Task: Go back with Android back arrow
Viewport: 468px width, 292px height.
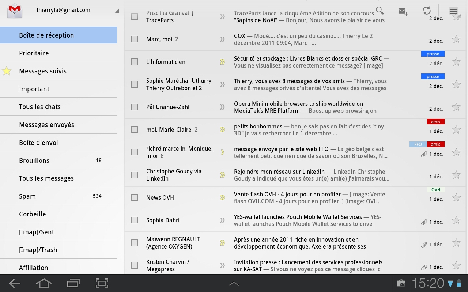Action: (x=15, y=283)
